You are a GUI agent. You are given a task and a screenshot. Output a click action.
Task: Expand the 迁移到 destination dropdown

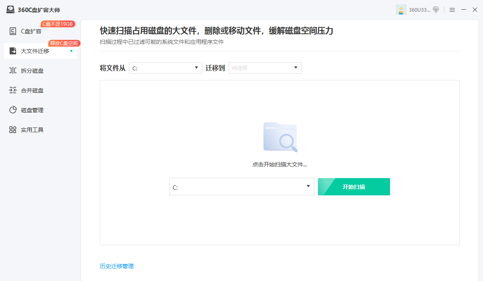tap(265, 68)
